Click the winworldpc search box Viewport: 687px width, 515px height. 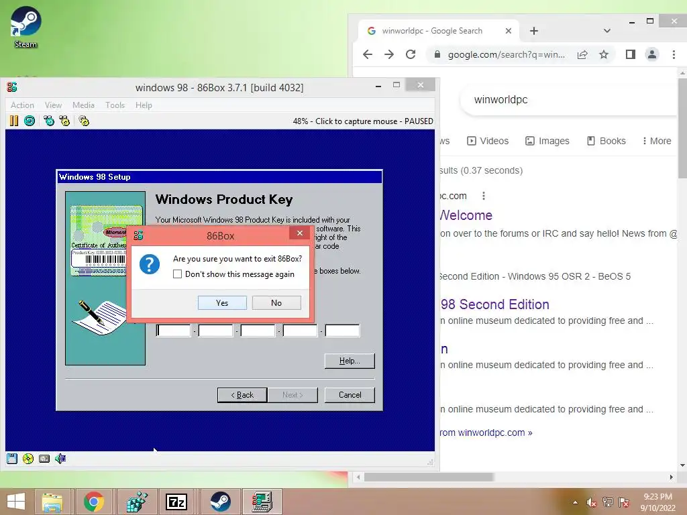(x=570, y=99)
